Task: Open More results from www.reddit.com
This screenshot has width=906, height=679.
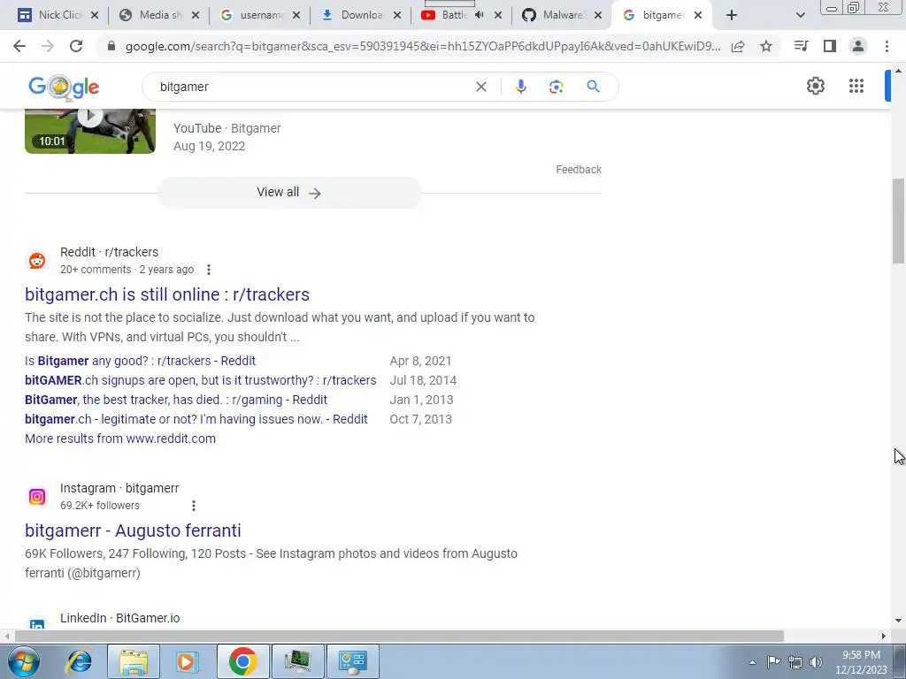Action: click(120, 439)
